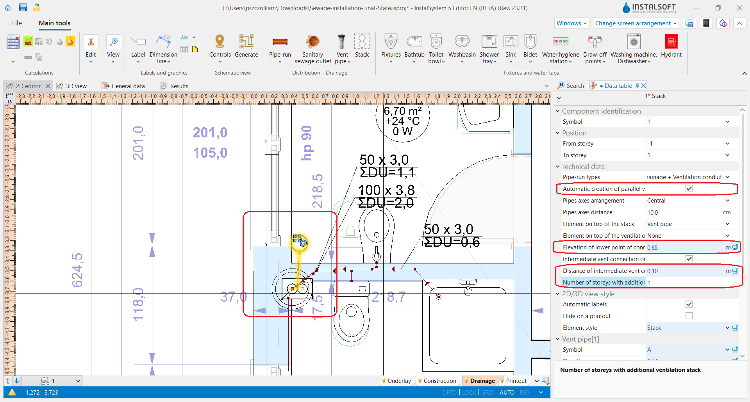
Task: Expand the Windows dropdown
Action: tap(571, 23)
